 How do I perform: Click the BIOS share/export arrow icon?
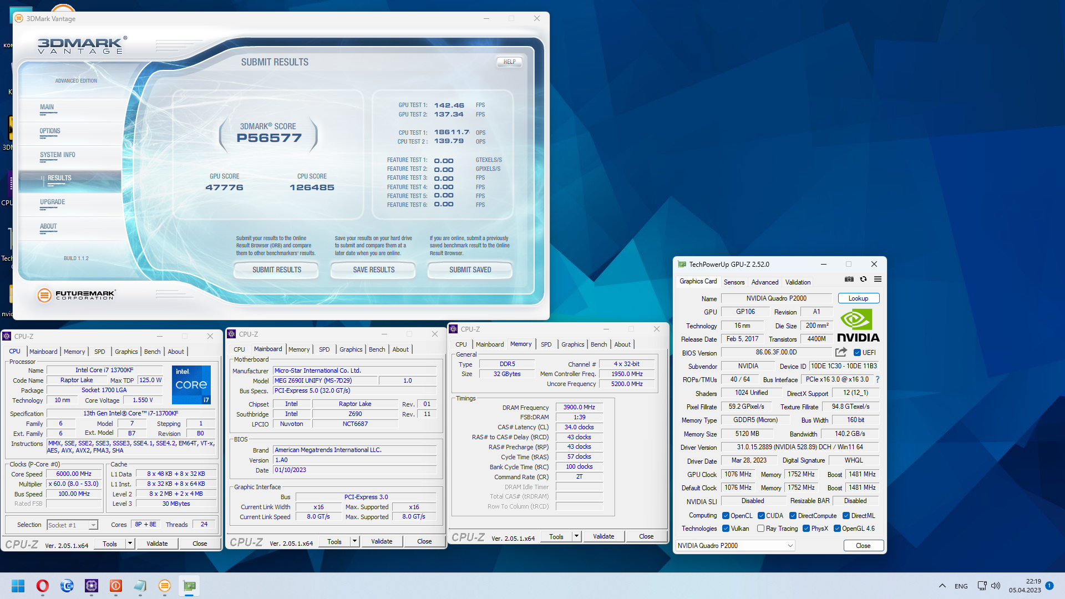tap(841, 352)
